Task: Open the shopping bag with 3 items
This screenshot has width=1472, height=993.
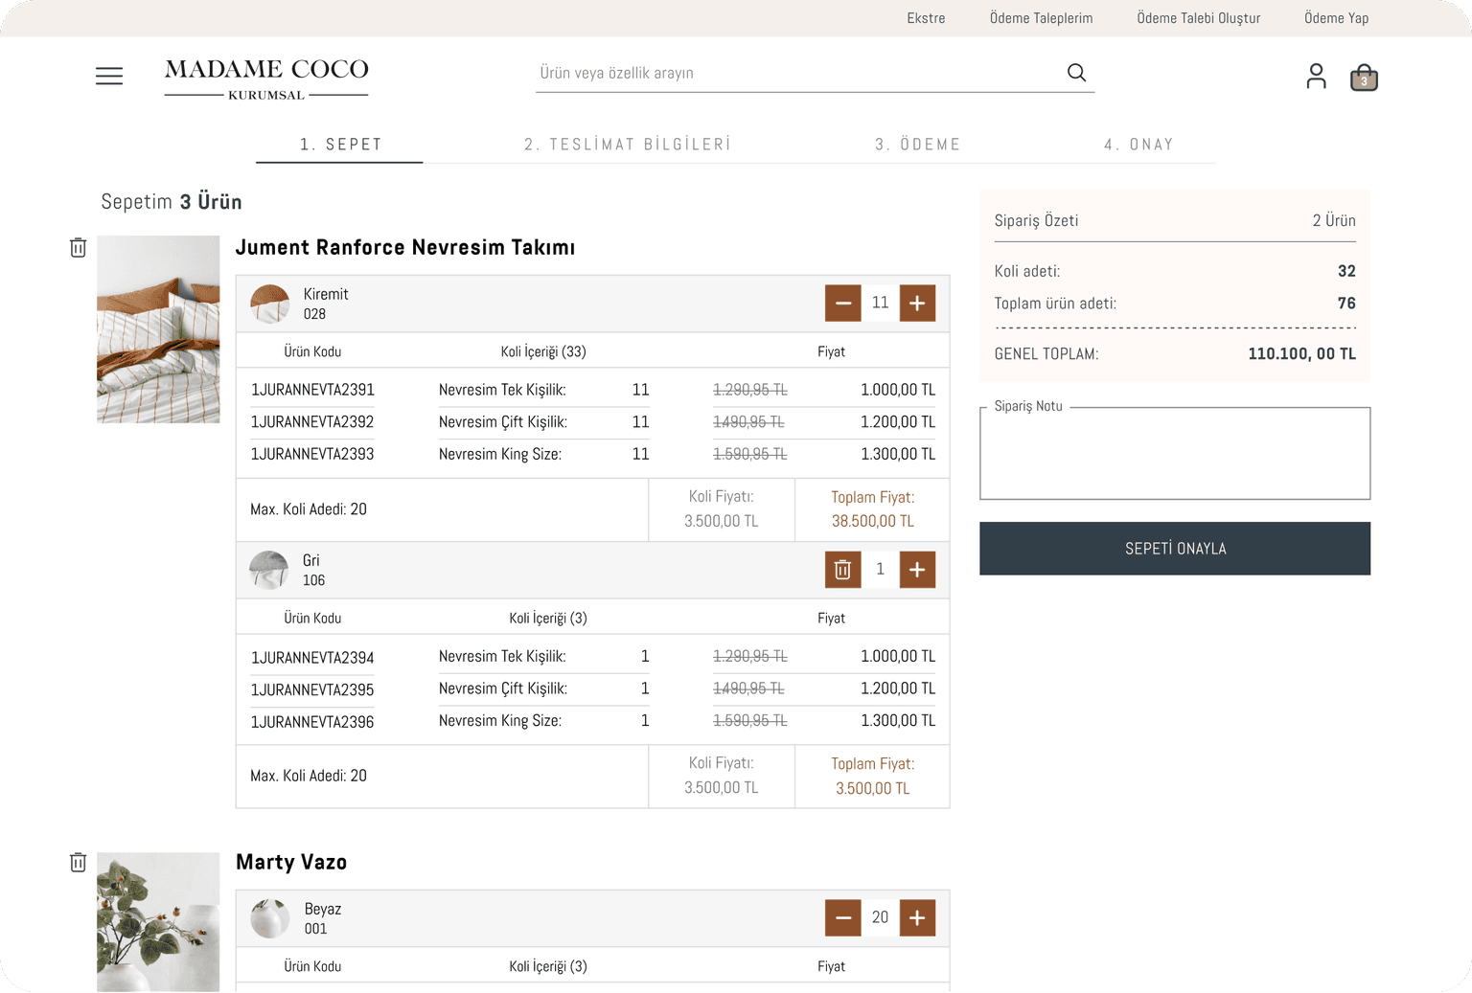Action: (x=1363, y=77)
